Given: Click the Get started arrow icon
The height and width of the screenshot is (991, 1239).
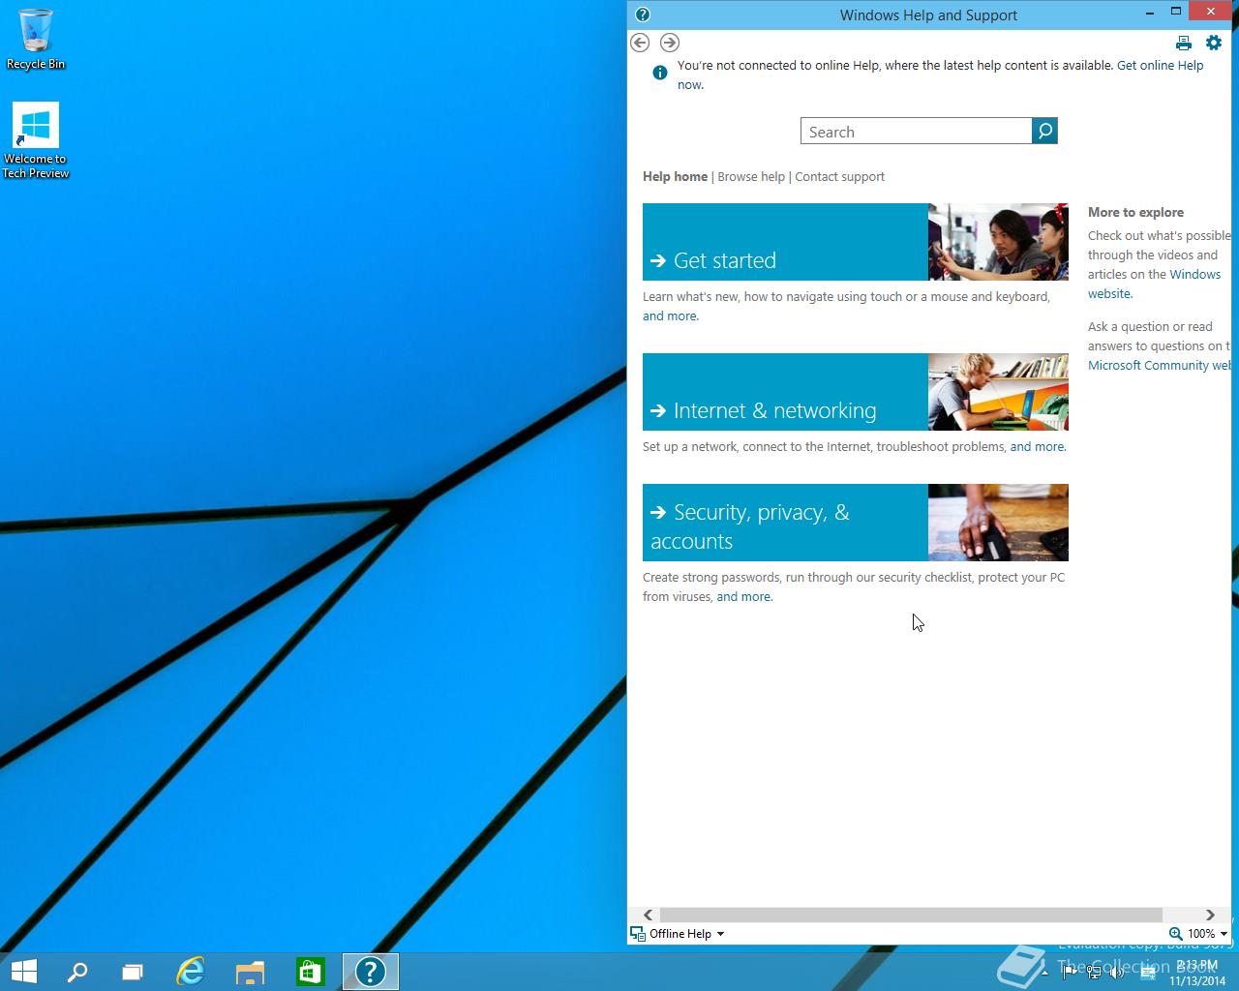Looking at the screenshot, I should coord(658,260).
